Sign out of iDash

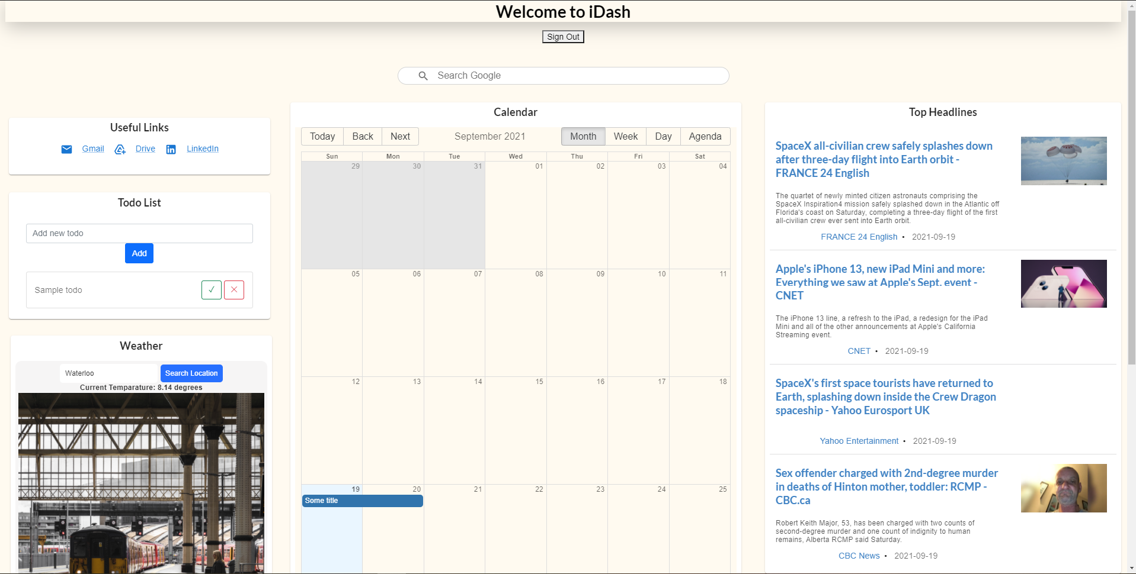(563, 37)
